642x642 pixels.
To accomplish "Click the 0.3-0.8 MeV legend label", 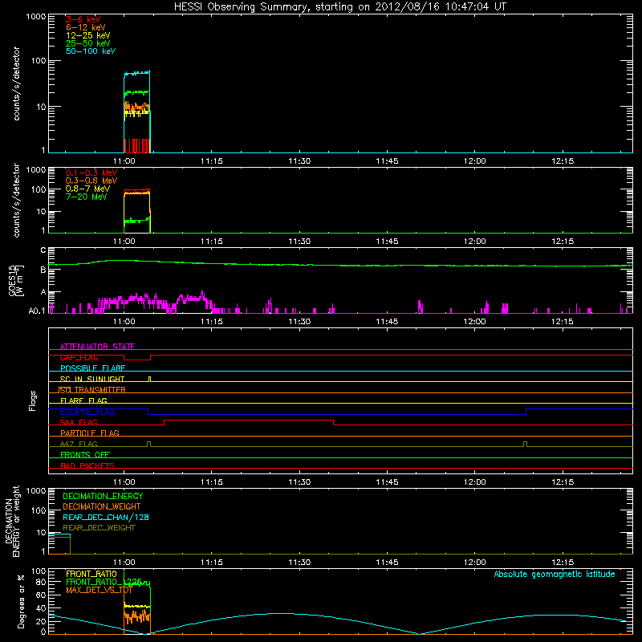I will [x=91, y=181].
